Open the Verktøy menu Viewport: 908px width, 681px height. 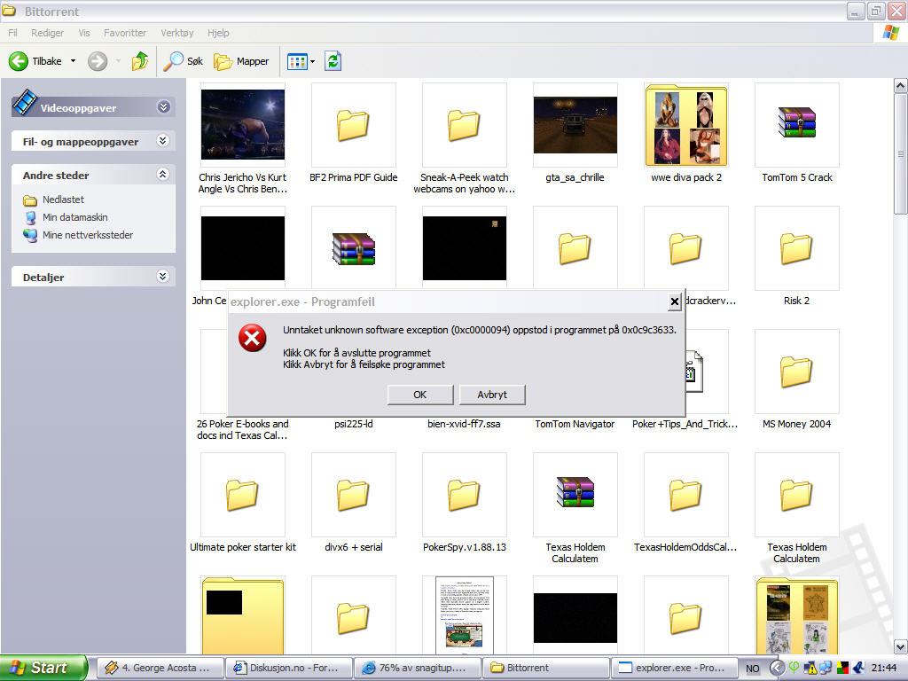[177, 33]
